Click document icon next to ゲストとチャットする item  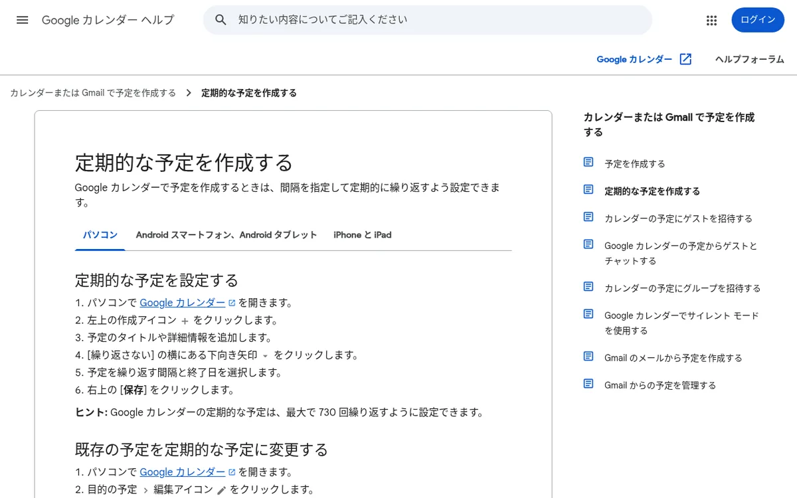pos(588,244)
